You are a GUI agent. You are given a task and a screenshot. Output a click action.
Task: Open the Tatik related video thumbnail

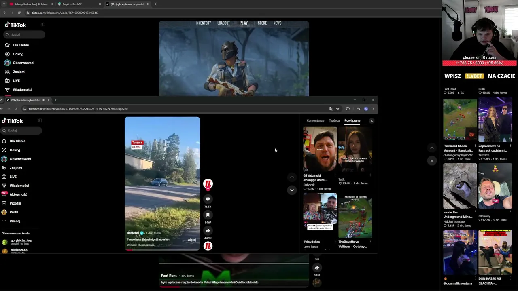coord(355,149)
